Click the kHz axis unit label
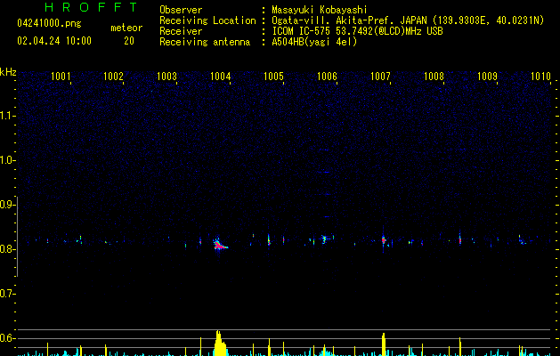Viewport: 560px width, 356px height. [x=8, y=72]
